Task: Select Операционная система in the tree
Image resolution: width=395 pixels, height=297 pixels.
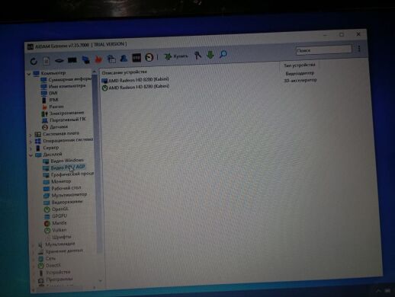Action: tap(68, 140)
